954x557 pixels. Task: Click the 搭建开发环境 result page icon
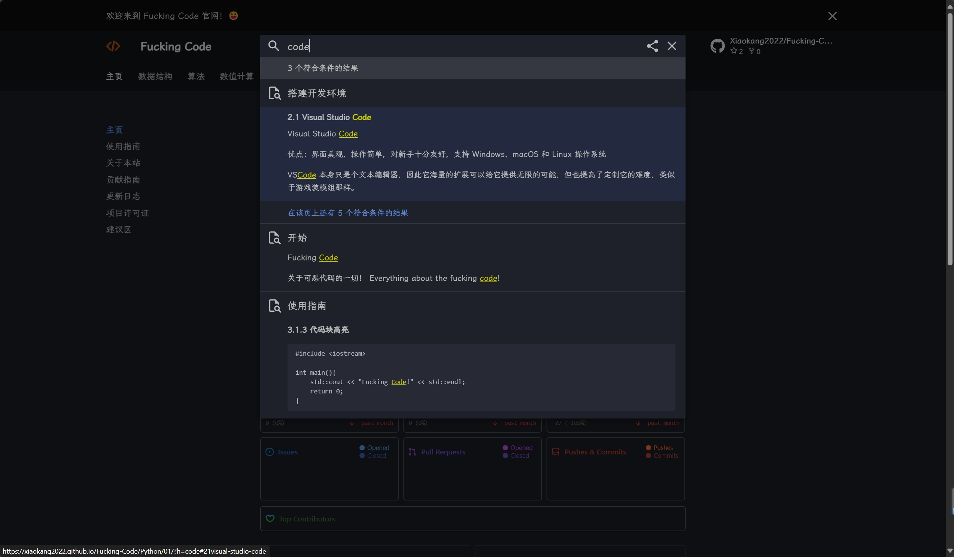click(274, 93)
